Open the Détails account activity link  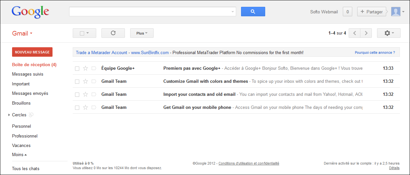[394, 168]
